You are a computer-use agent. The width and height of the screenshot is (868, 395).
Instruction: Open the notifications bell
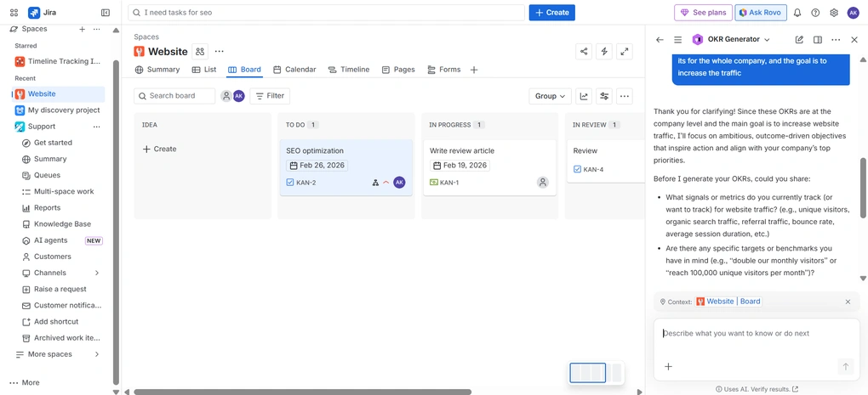797,13
